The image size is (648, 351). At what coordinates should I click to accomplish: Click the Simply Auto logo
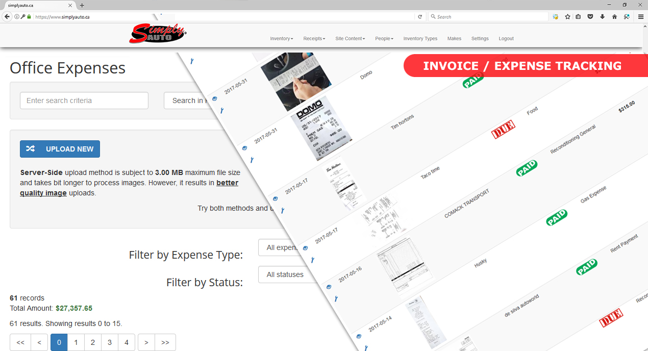click(x=158, y=34)
